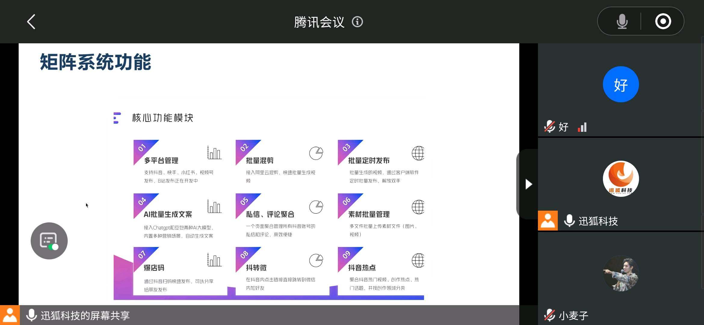Click orange person icon in bottom bar
The width and height of the screenshot is (704, 325).
(x=10, y=315)
